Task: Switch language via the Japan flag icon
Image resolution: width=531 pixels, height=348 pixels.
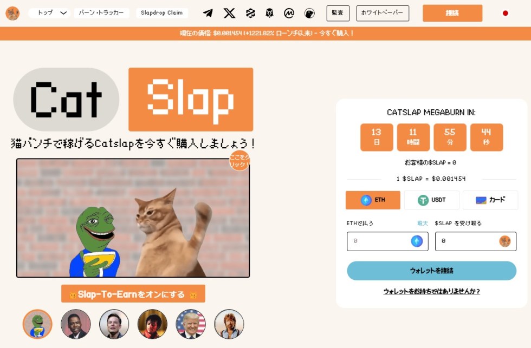Action: [x=505, y=13]
